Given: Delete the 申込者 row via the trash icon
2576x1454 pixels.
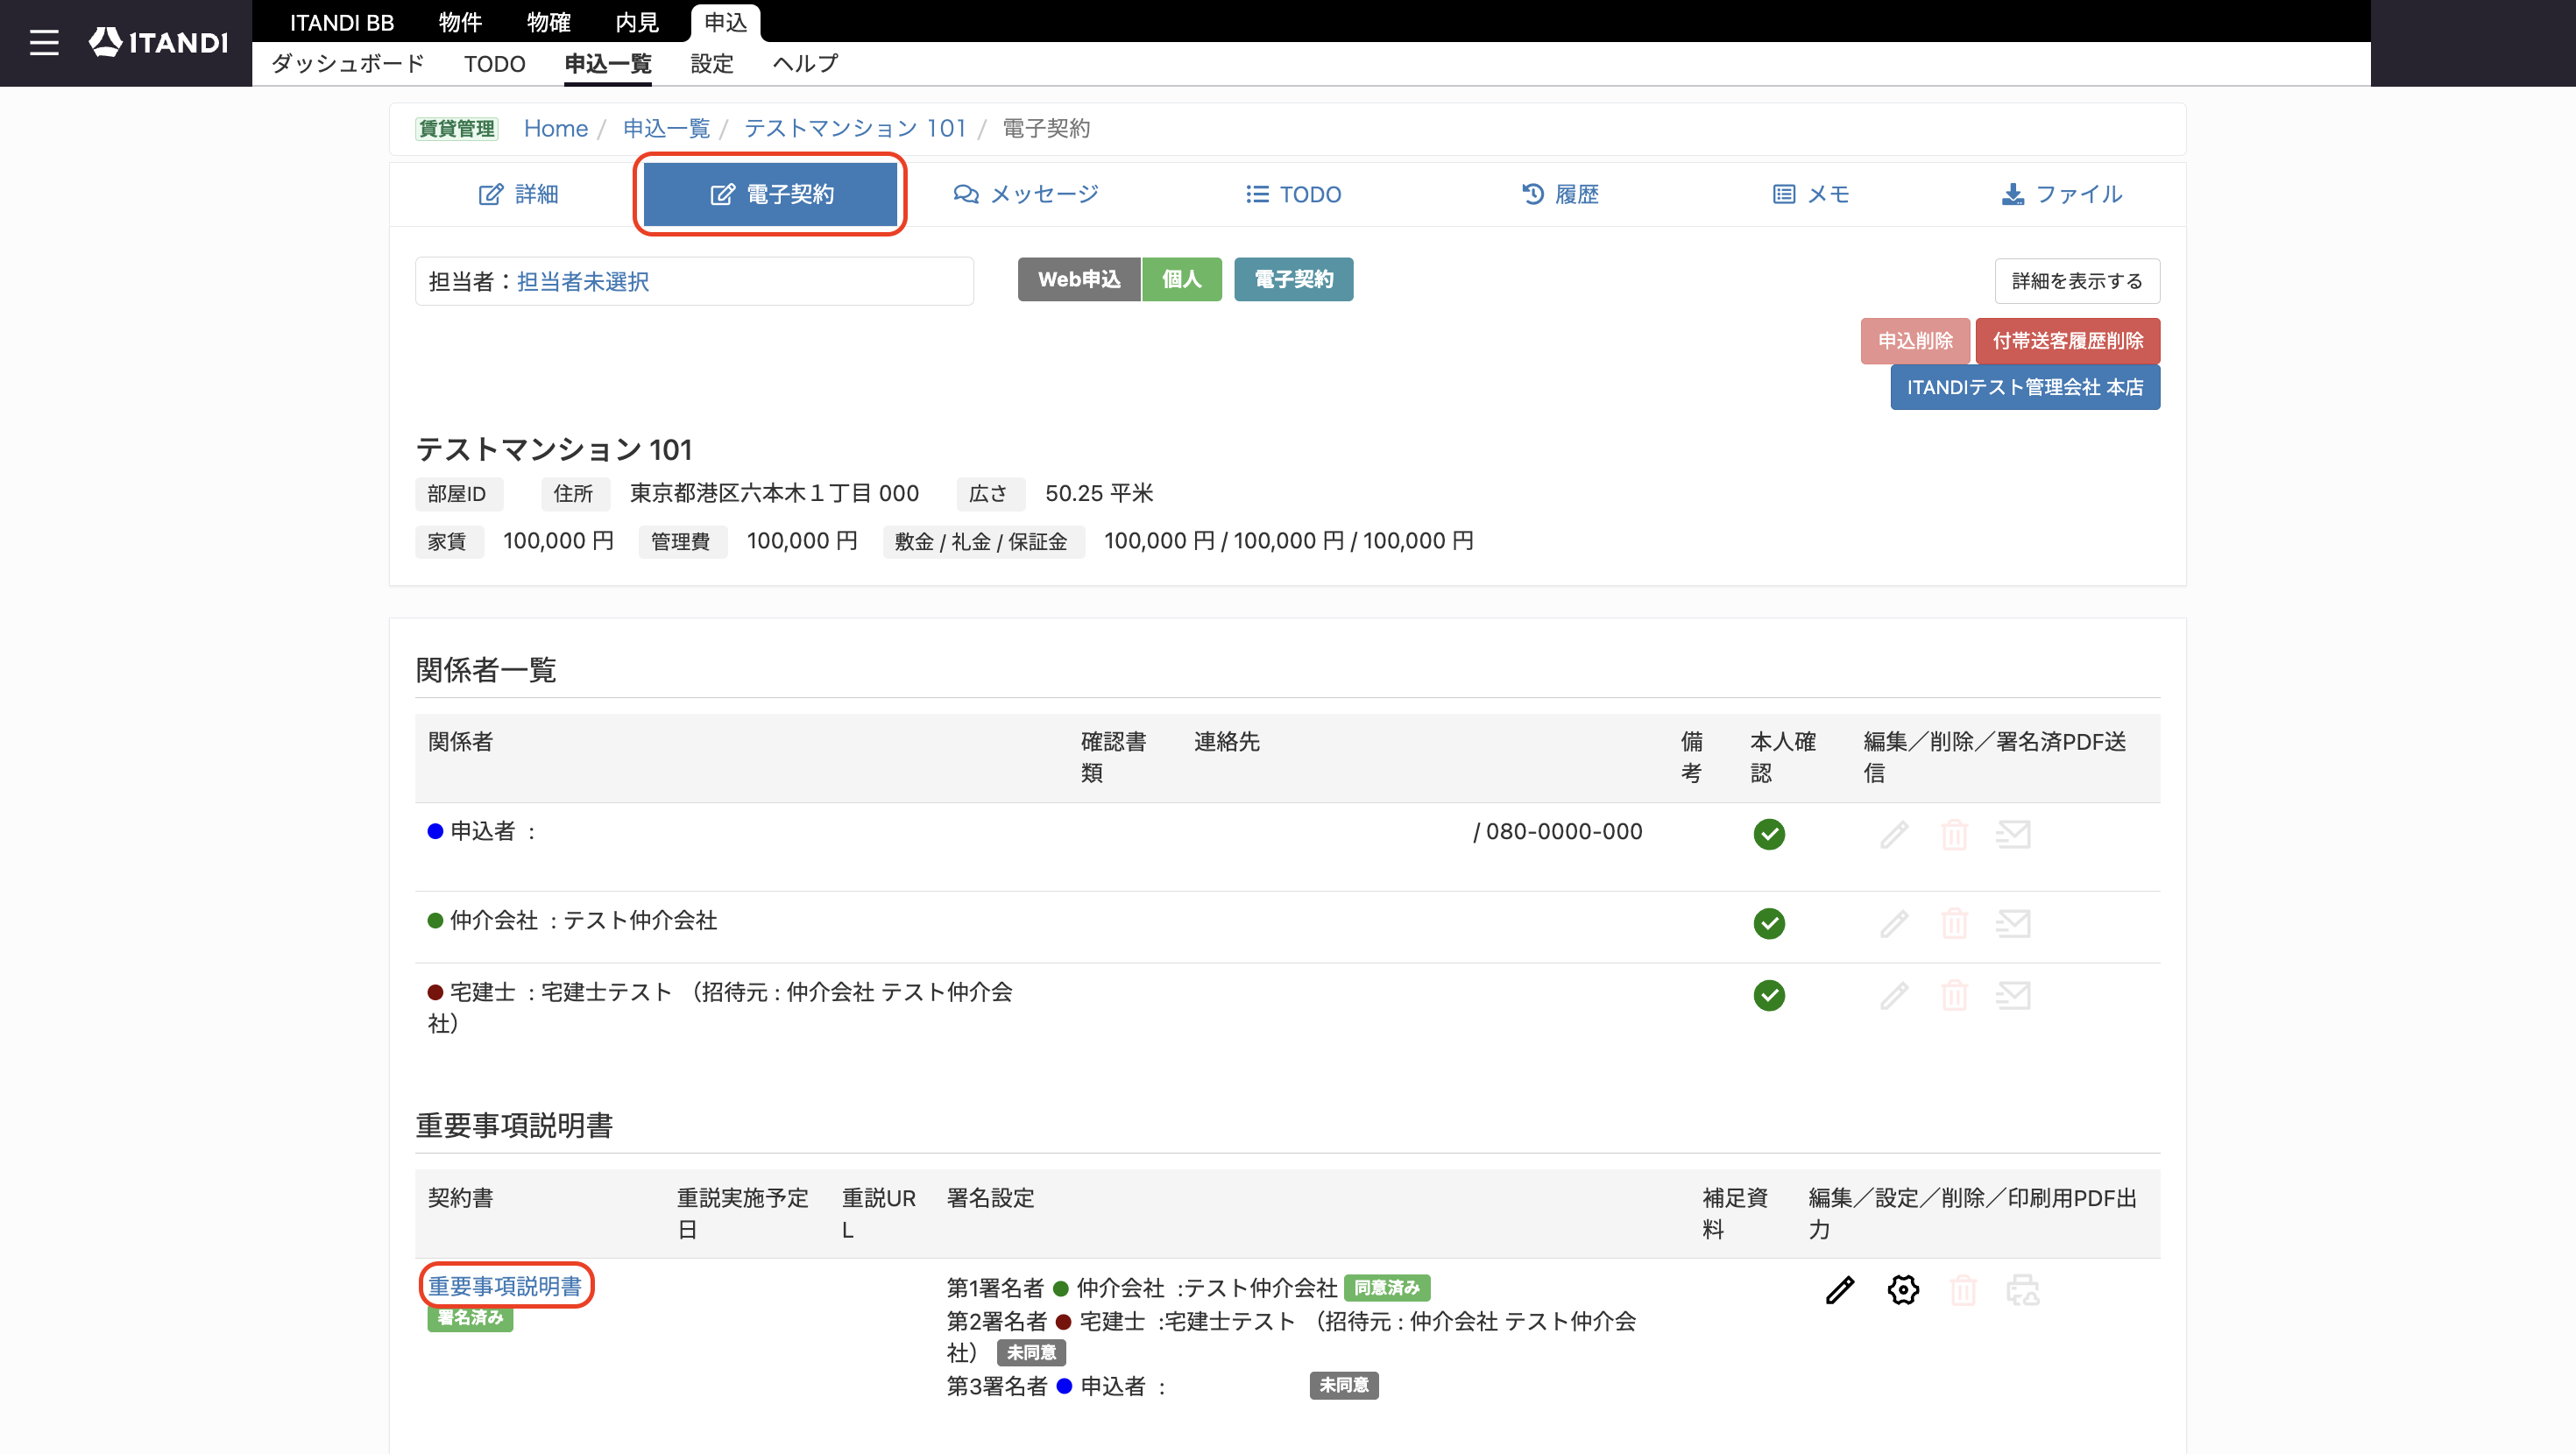Looking at the screenshot, I should pyautogui.click(x=1954, y=834).
